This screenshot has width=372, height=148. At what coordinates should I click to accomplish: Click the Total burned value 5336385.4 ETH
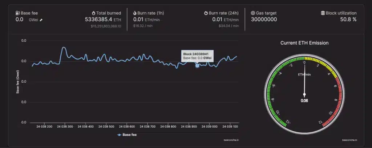(x=103, y=19)
